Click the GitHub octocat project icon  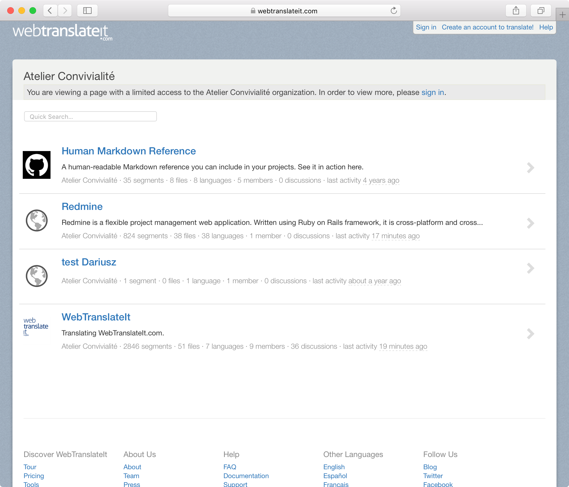pos(37,165)
